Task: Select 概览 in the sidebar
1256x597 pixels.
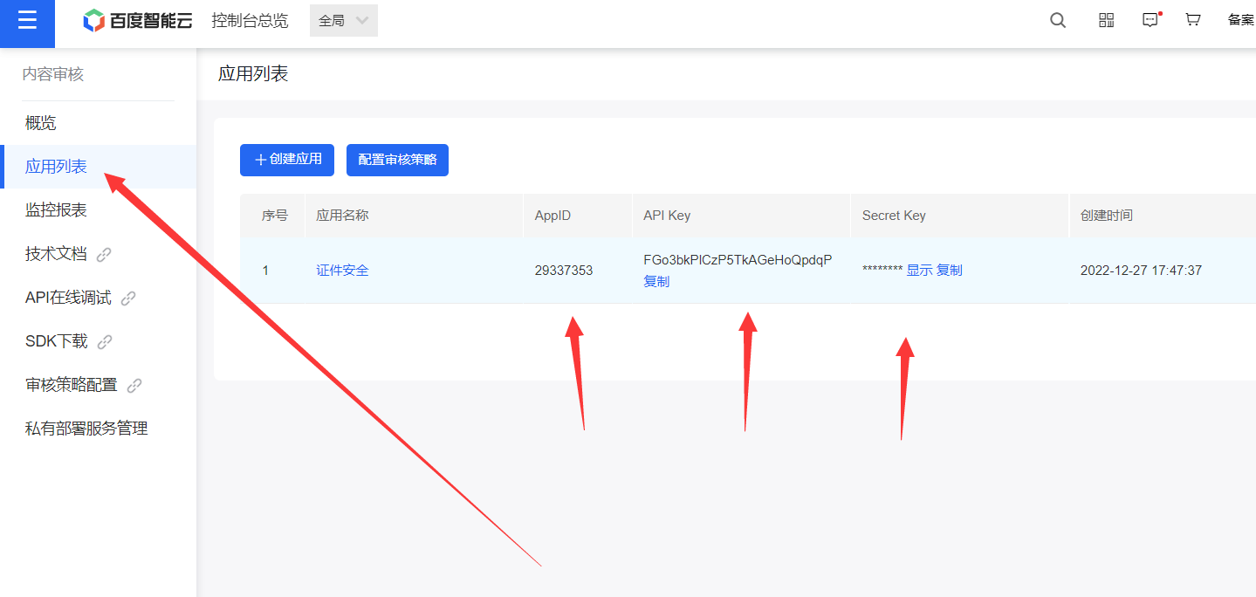Action: pyautogui.click(x=98, y=123)
